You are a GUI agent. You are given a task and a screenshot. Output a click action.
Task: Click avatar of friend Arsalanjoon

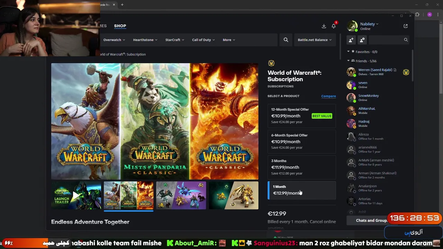[x=351, y=188]
